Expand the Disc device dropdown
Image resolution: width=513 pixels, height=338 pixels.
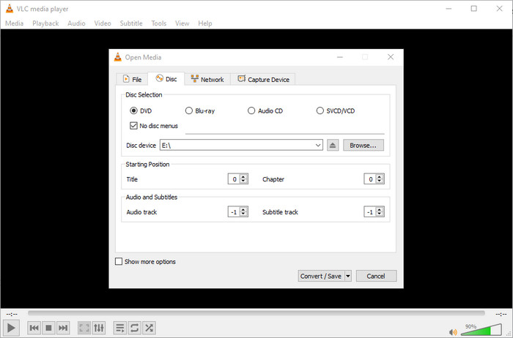point(318,146)
